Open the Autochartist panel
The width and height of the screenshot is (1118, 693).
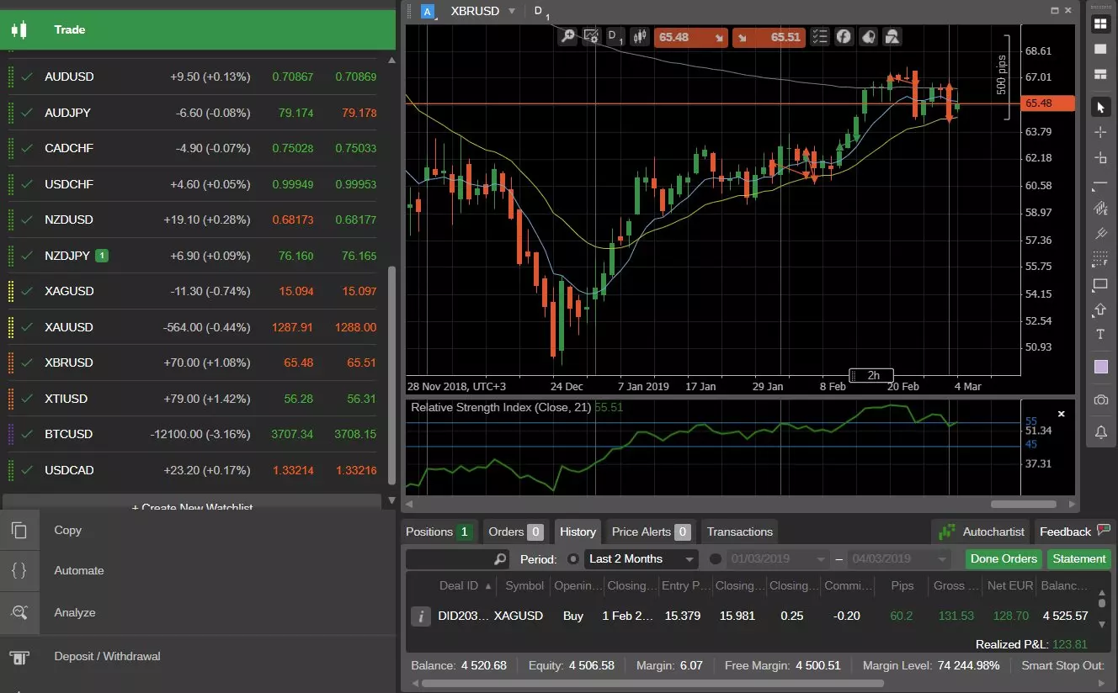tap(982, 532)
